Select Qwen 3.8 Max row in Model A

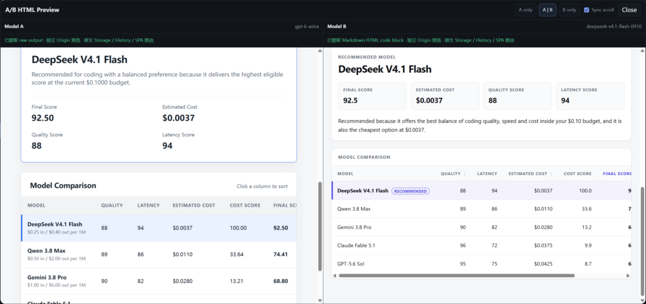[159, 254]
